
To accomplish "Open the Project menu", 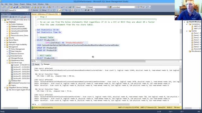I will click(22, 4).
